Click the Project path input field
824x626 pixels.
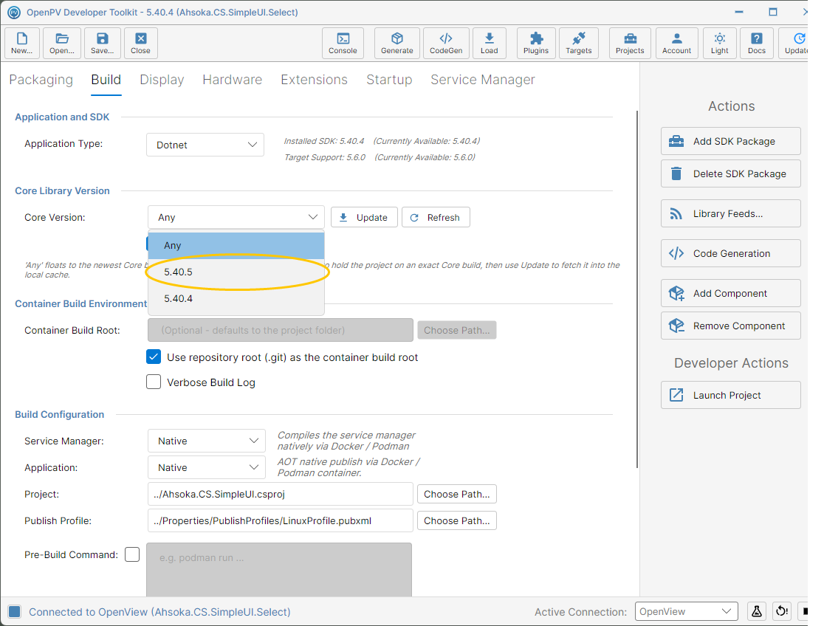(x=280, y=494)
